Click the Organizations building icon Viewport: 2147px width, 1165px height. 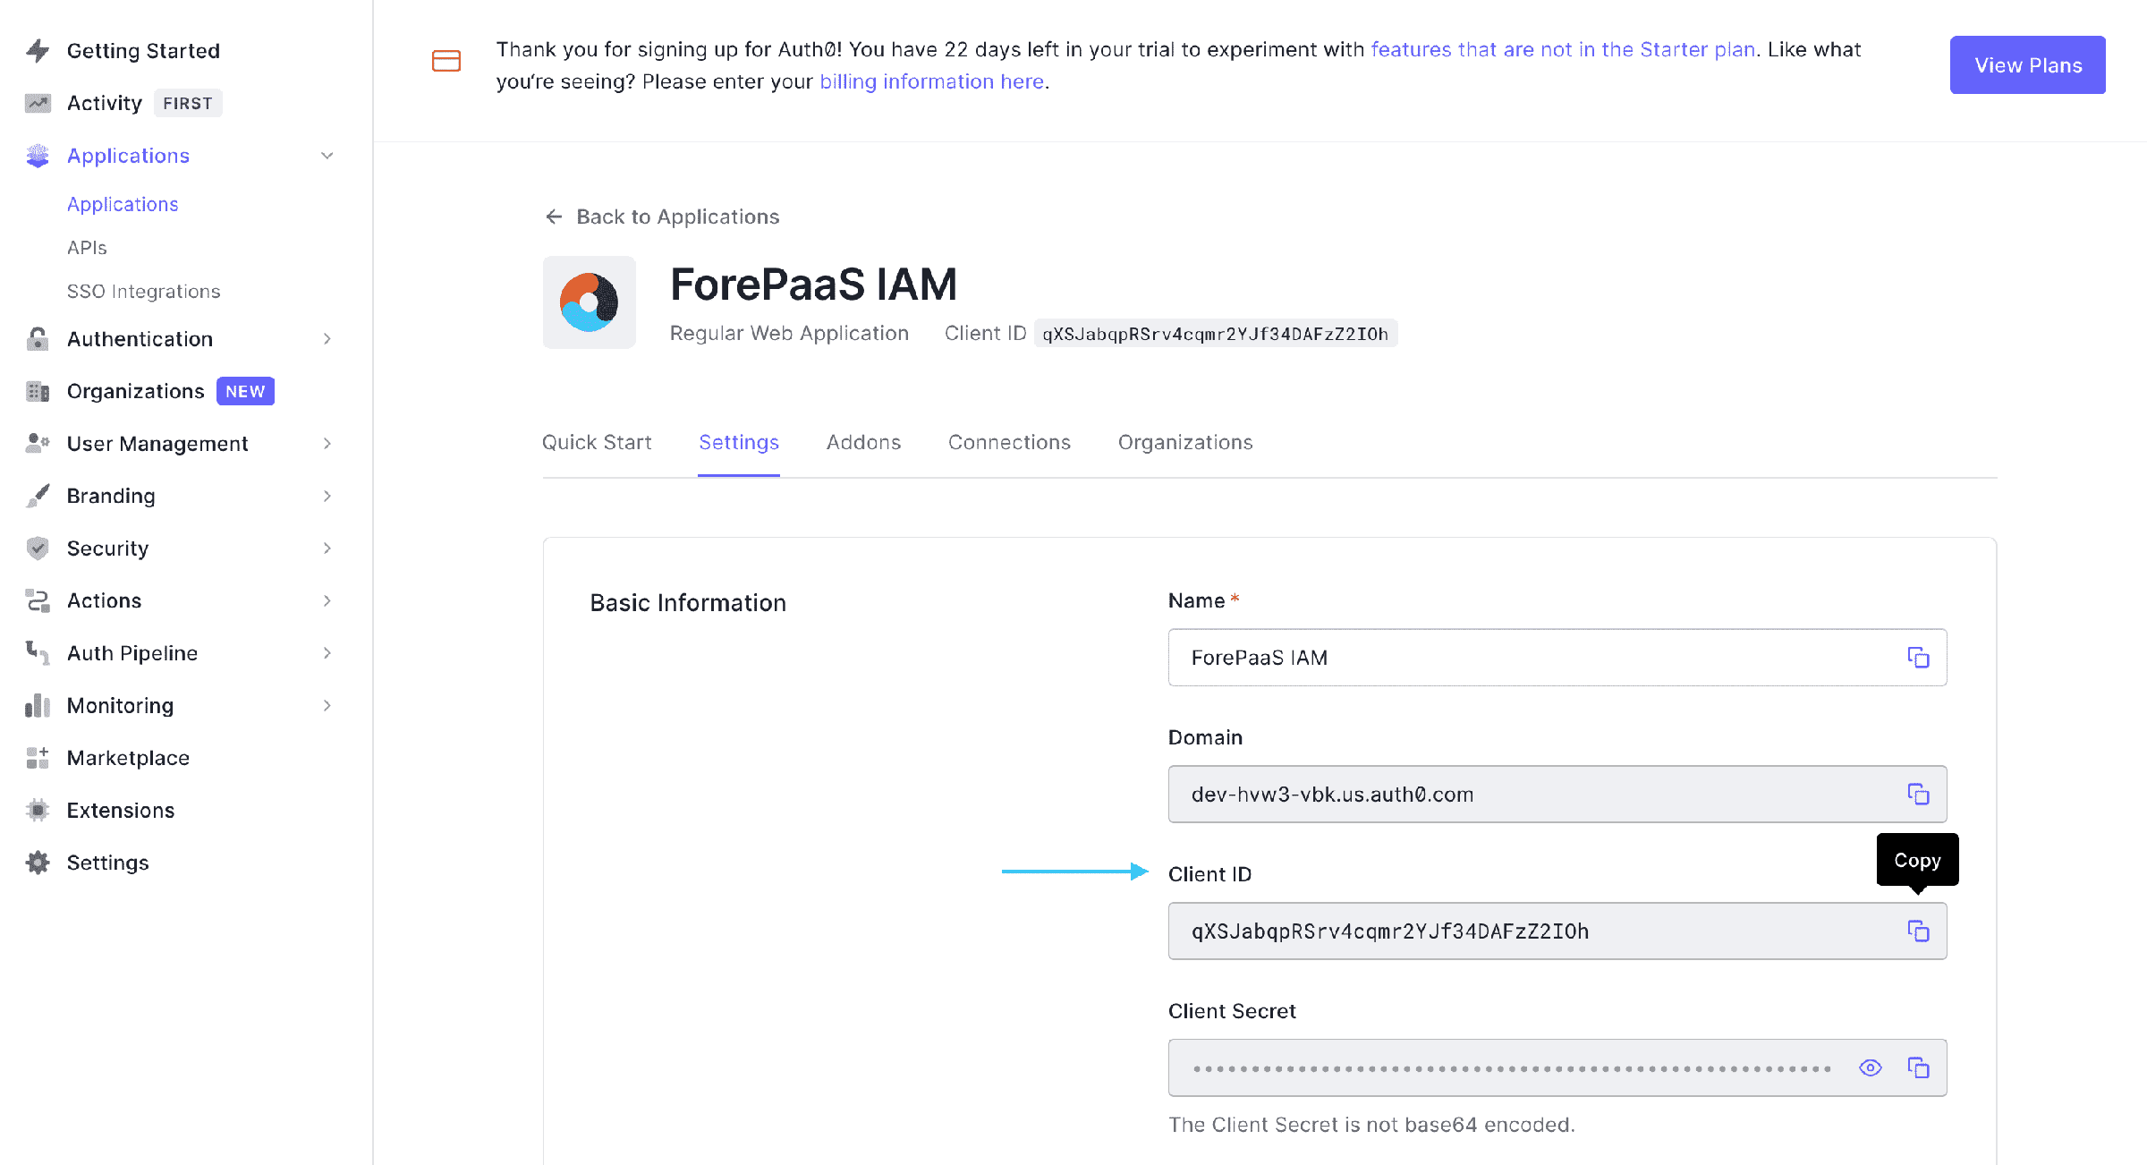point(38,391)
